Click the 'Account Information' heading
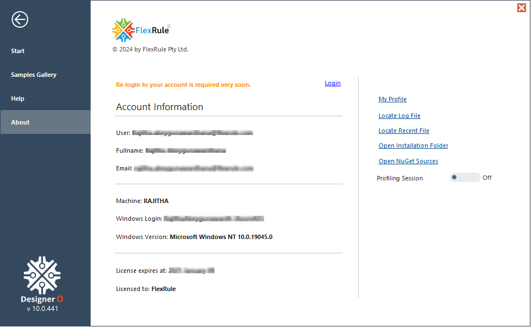This screenshot has height=327, width=531. (160, 107)
